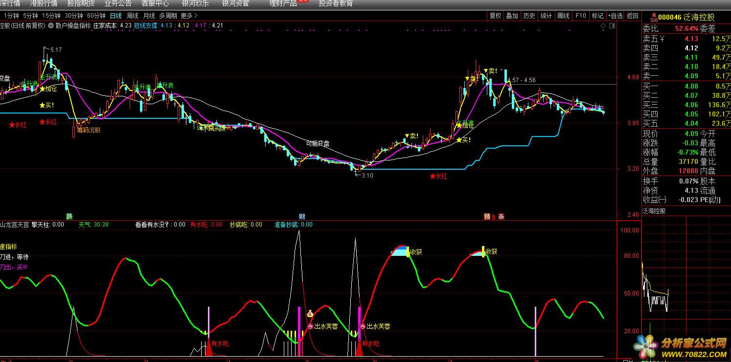The width and height of the screenshot is (731, 362).
Task: Click the 标记 mark button
Action: (x=597, y=16)
